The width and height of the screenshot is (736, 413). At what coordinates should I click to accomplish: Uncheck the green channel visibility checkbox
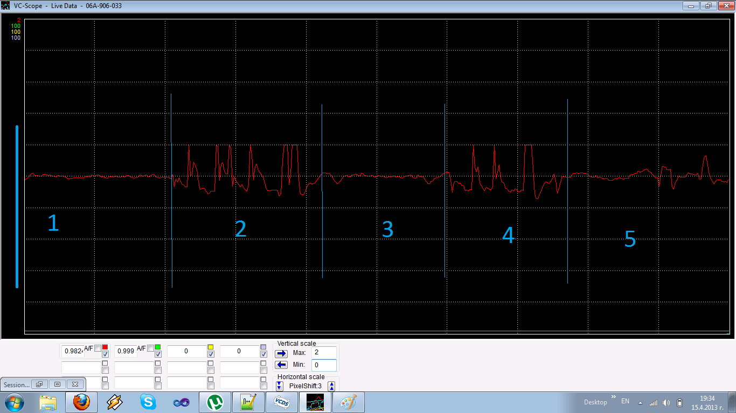[158, 354]
